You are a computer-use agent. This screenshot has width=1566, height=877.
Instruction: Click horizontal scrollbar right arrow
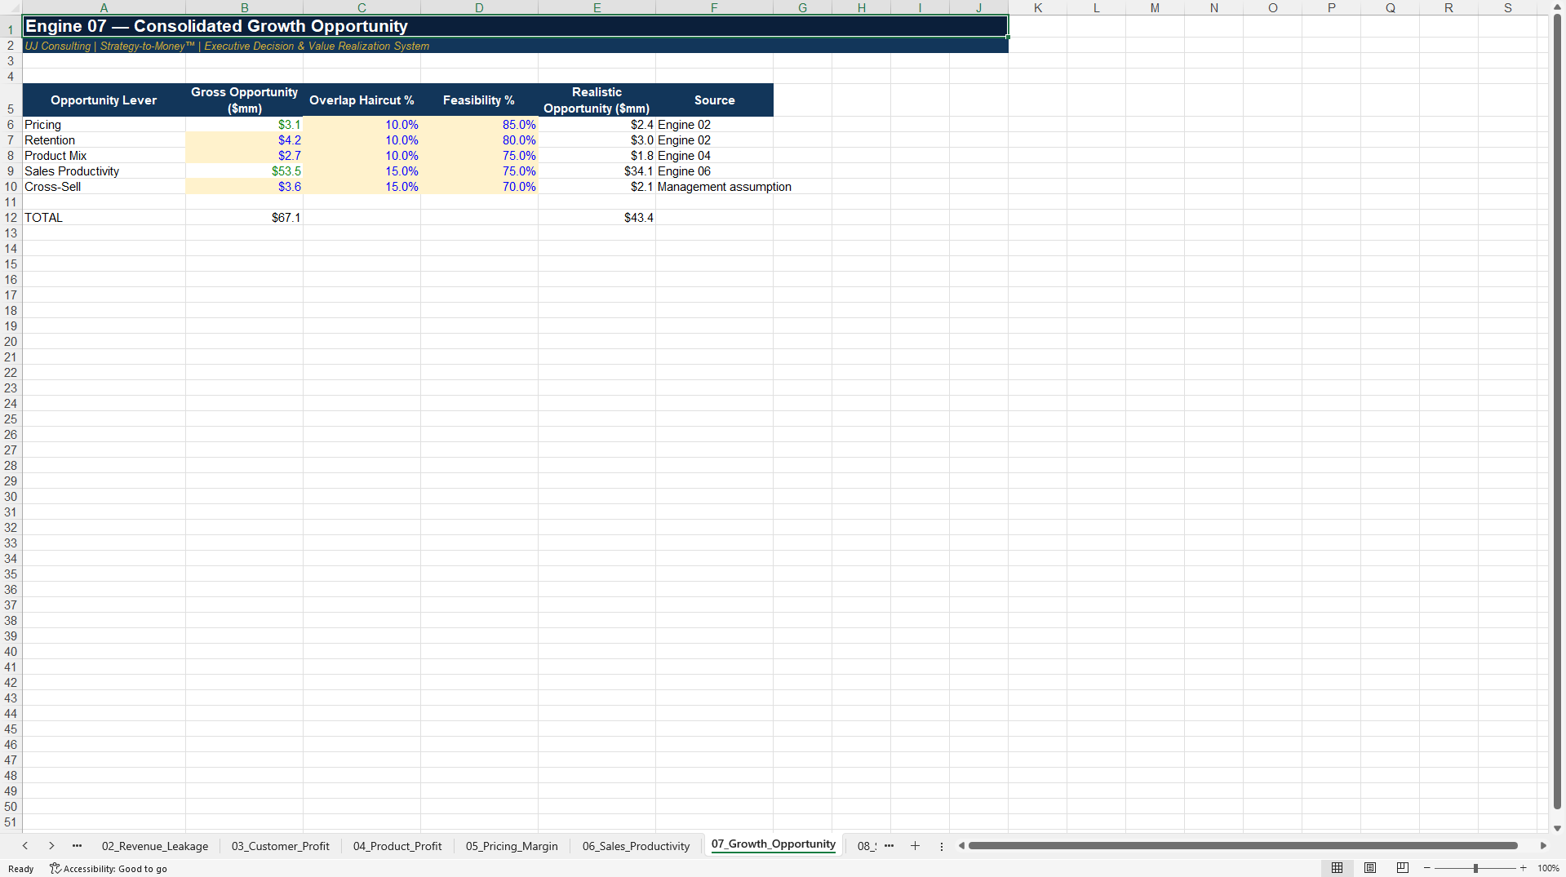click(x=1543, y=846)
